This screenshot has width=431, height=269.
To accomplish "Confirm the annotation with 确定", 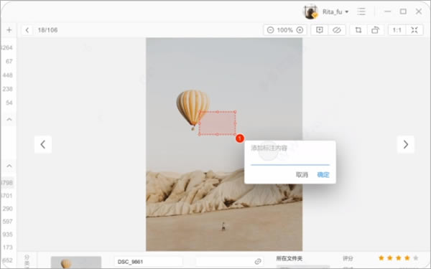I will tap(323, 174).
